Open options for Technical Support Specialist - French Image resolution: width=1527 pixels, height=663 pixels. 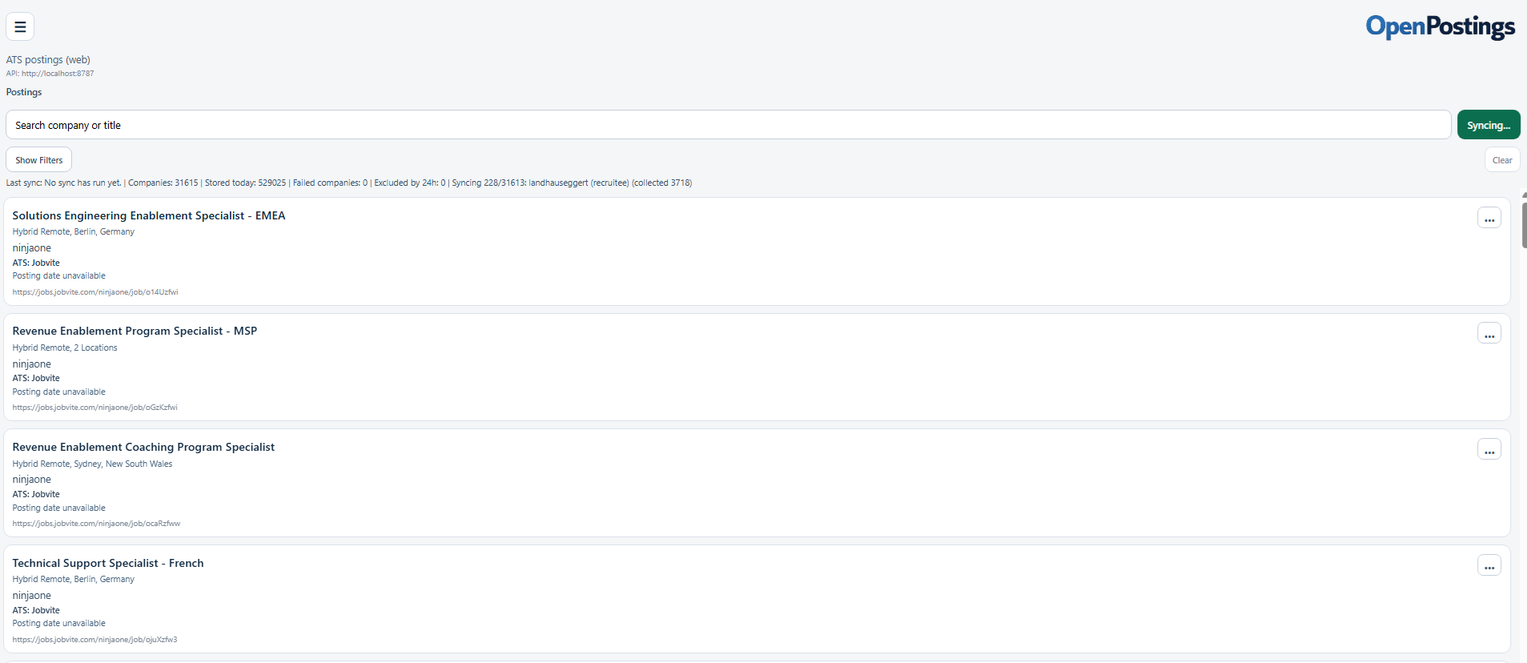pyautogui.click(x=1489, y=566)
